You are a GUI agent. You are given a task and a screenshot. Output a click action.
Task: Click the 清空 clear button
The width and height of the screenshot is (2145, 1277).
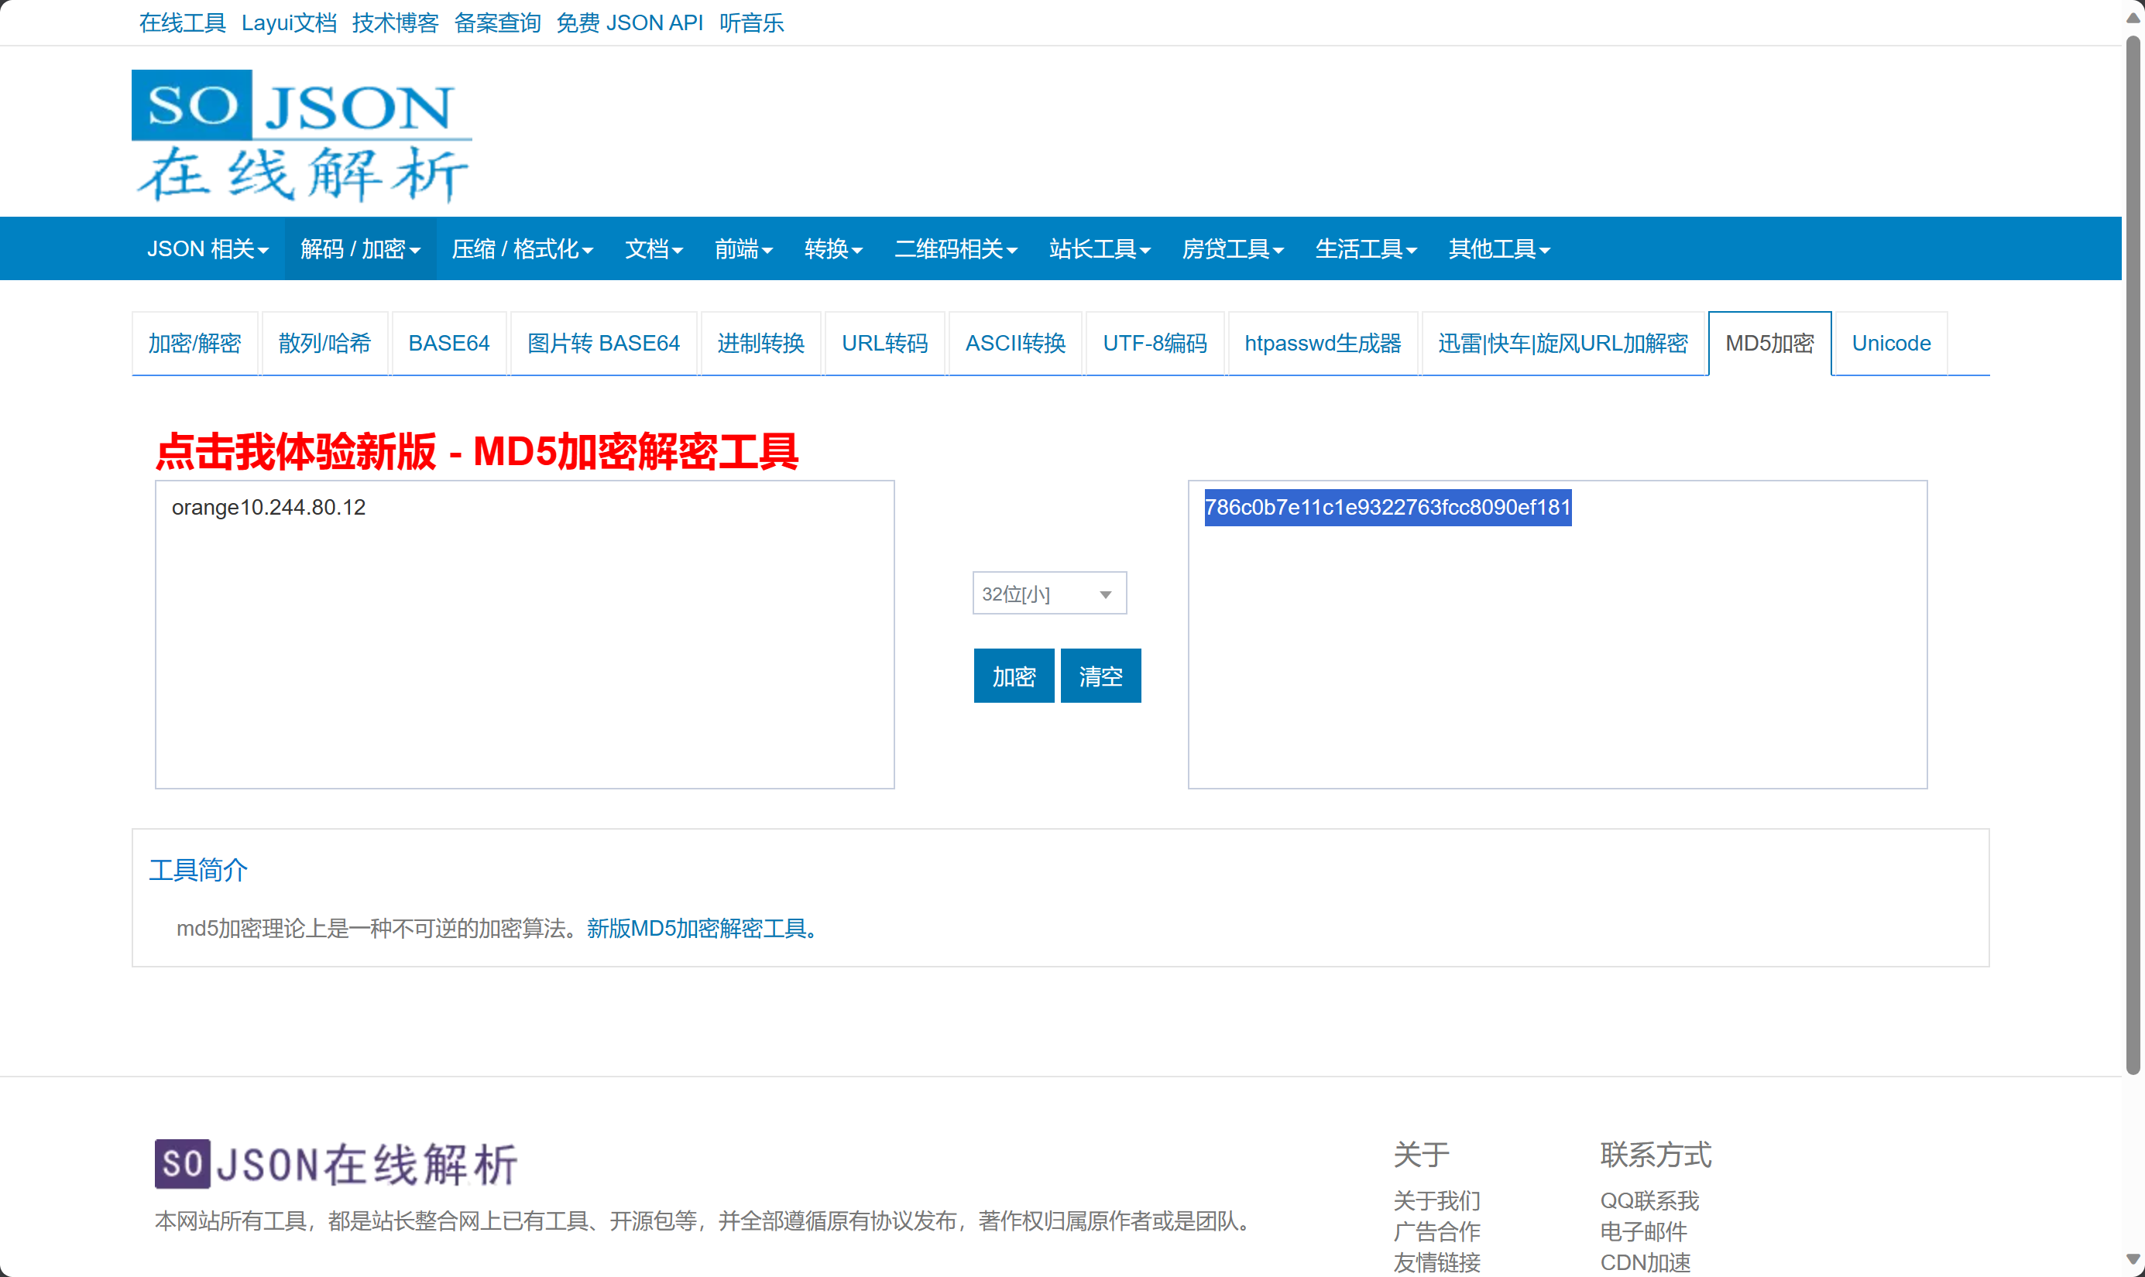[x=1100, y=676]
